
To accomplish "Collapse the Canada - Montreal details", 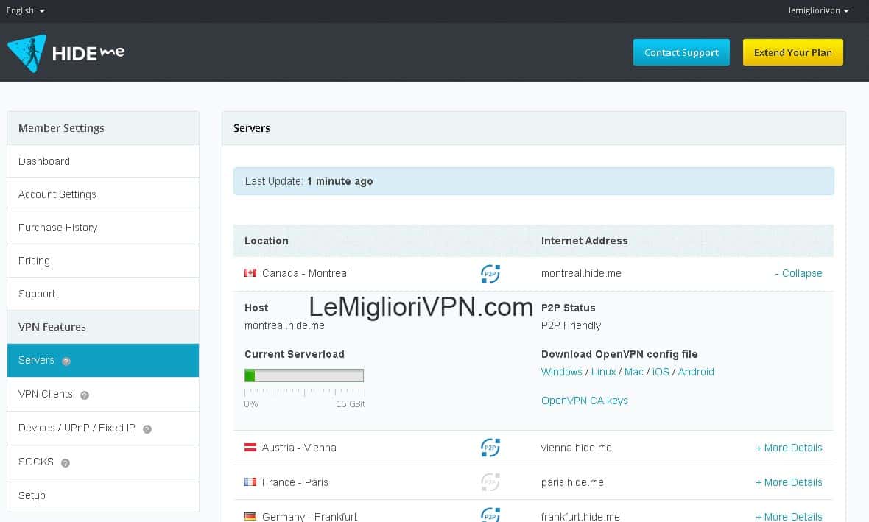I will [798, 273].
